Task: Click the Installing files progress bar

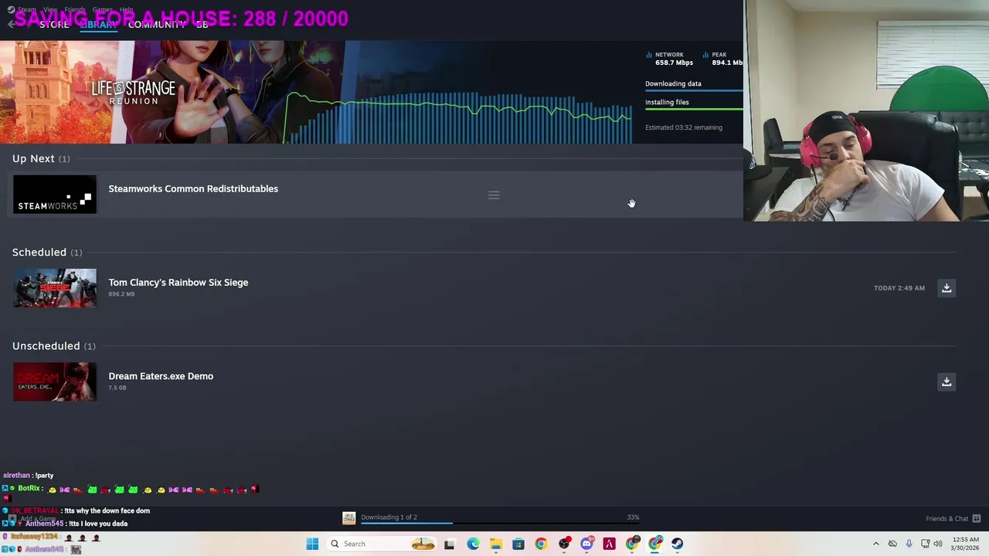Action: pyautogui.click(x=694, y=109)
